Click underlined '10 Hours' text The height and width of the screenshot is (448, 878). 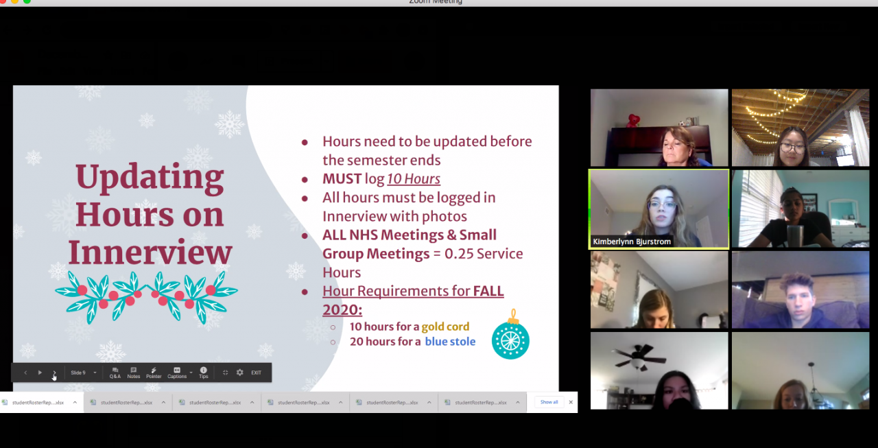click(414, 179)
